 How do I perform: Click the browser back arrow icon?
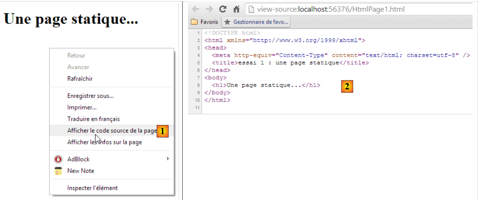[x=196, y=9]
